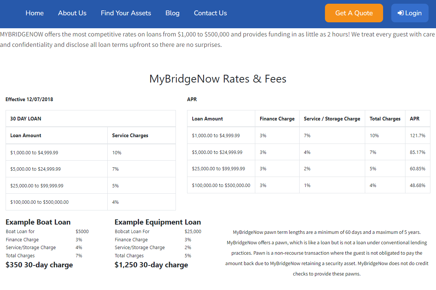The width and height of the screenshot is (436, 290).
Task: Click the Login button label
Action: coord(413,13)
